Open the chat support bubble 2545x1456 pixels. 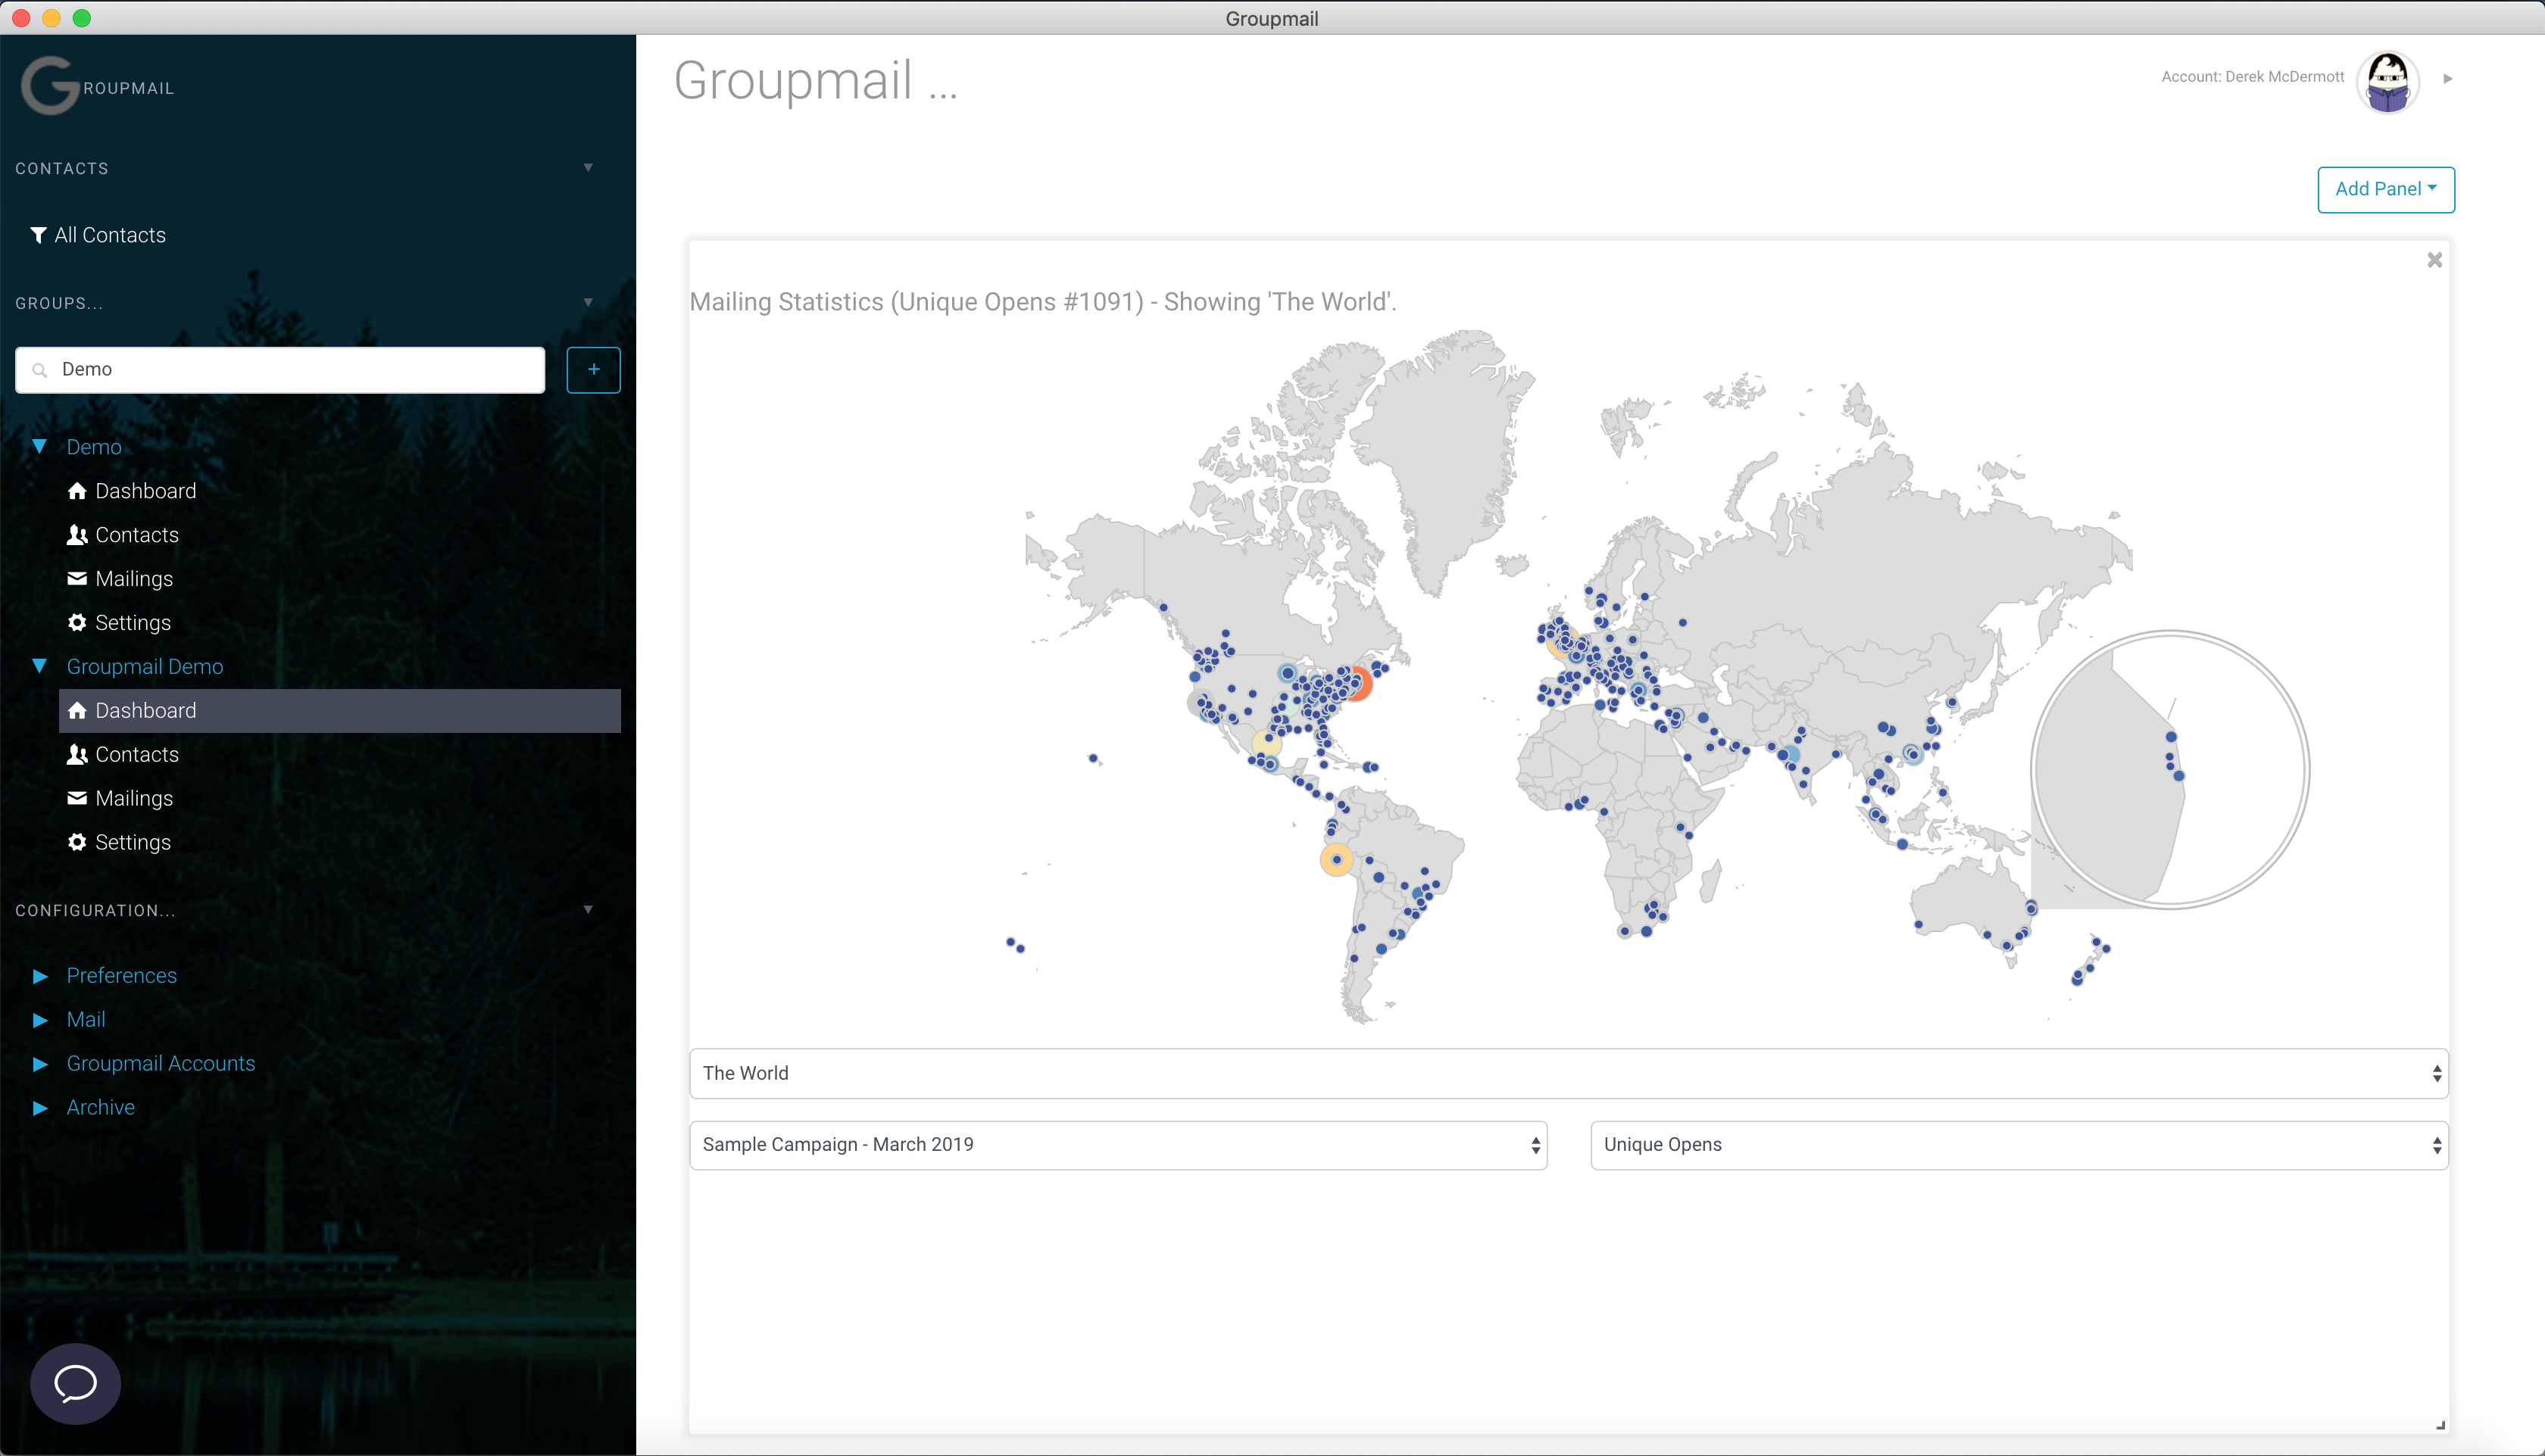coord(75,1384)
